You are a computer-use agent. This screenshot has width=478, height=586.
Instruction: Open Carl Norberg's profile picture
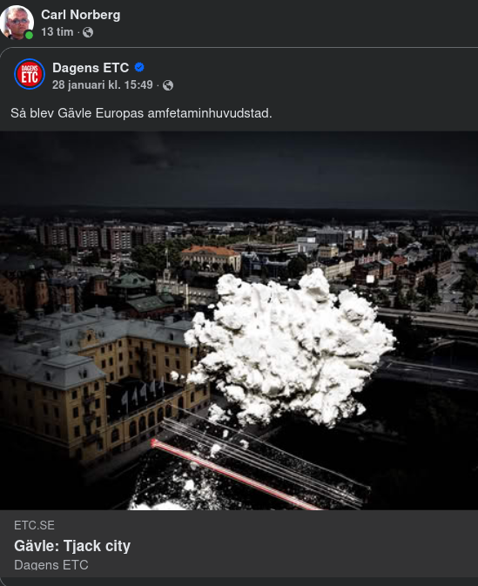[x=17, y=22]
